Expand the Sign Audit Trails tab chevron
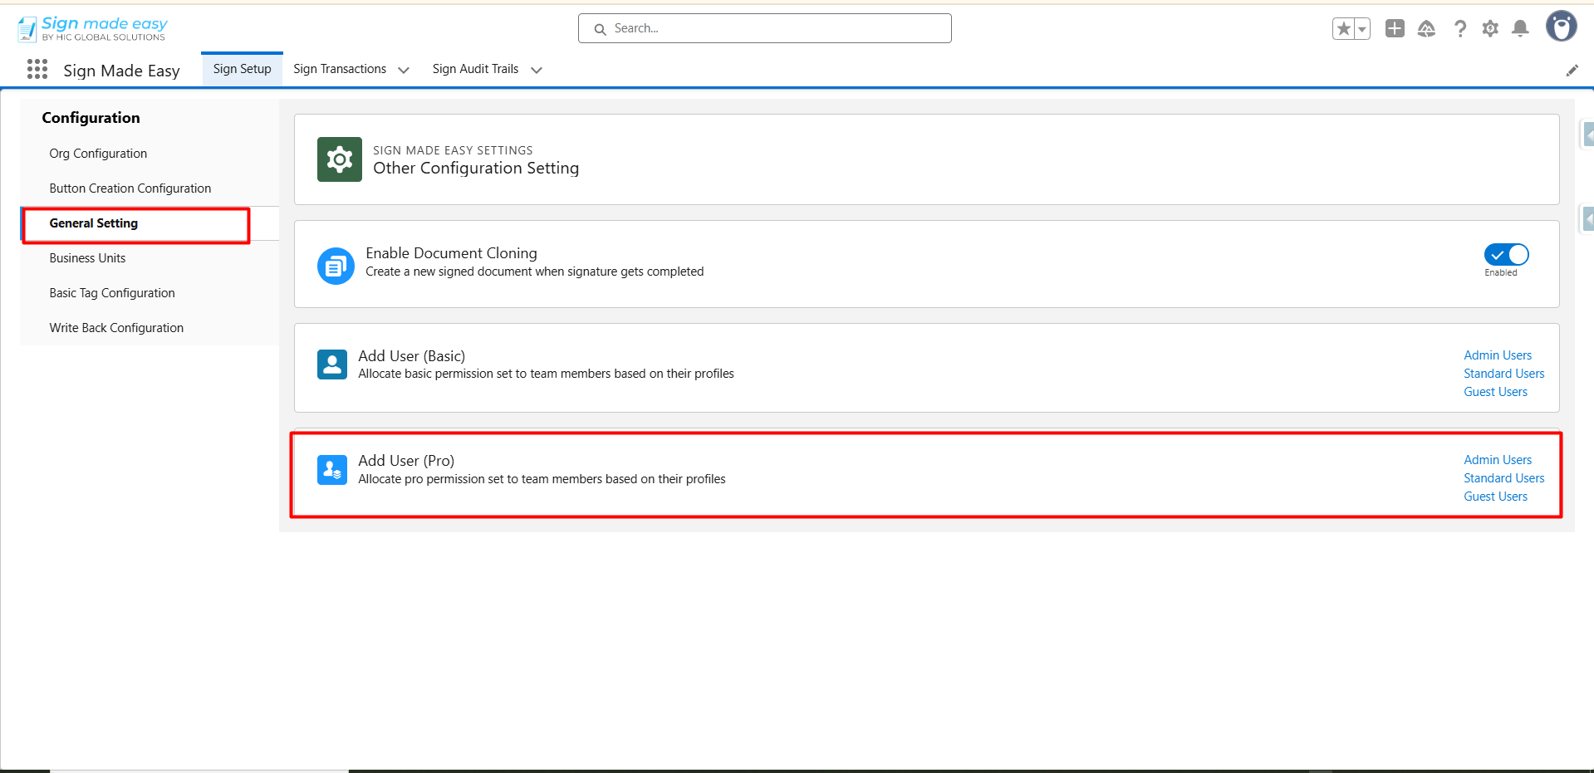This screenshot has width=1594, height=773. point(537,71)
